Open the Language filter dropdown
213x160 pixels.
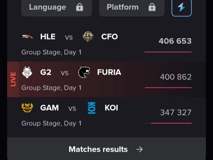click(x=57, y=8)
